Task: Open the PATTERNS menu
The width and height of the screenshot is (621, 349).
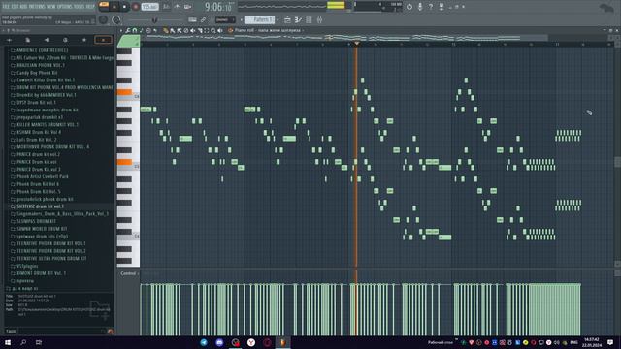Action: (x=37, y=7)
